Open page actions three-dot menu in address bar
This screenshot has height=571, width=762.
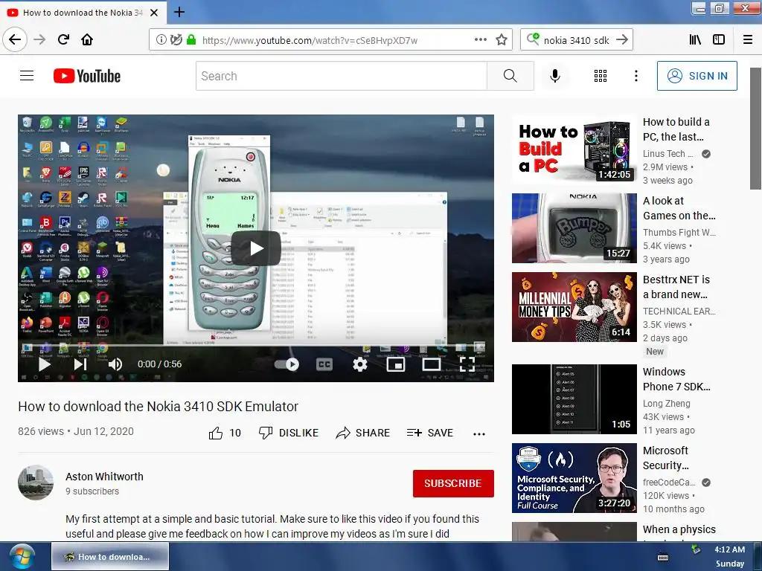coord(480,40)
